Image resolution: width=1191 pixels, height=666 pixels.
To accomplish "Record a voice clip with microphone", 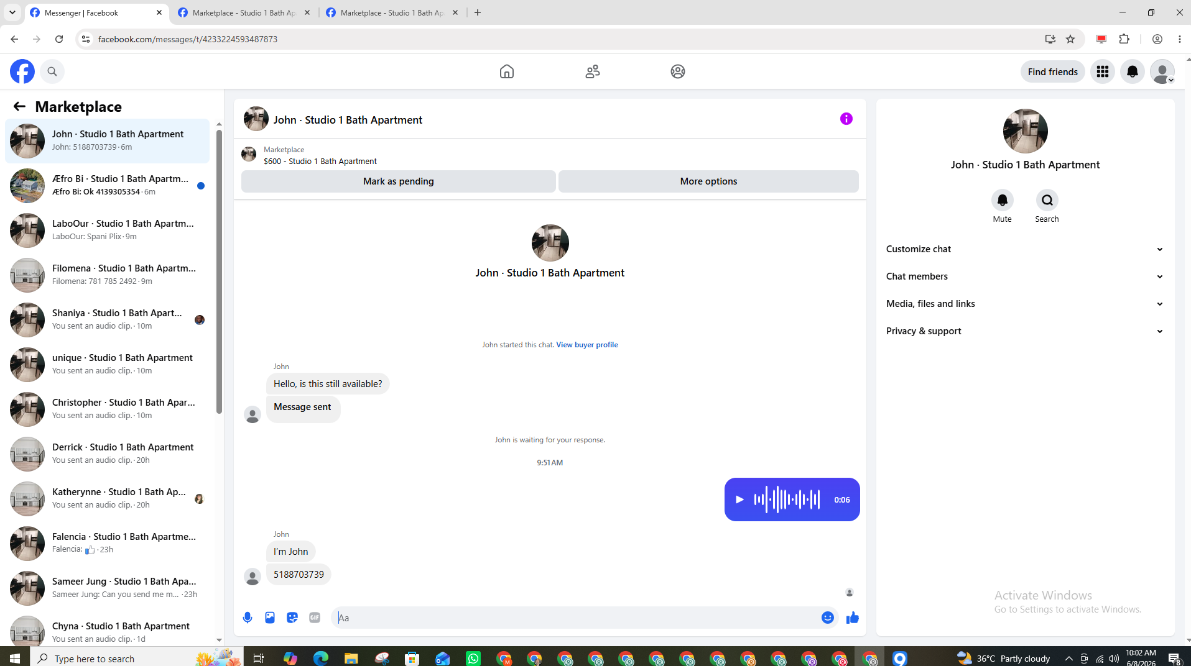I will [248, 618].
